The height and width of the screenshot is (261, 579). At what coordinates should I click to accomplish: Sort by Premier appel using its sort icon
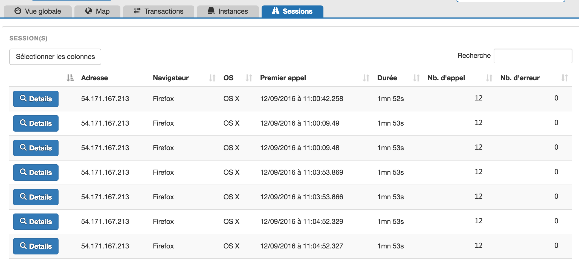(x=366, y=78)
